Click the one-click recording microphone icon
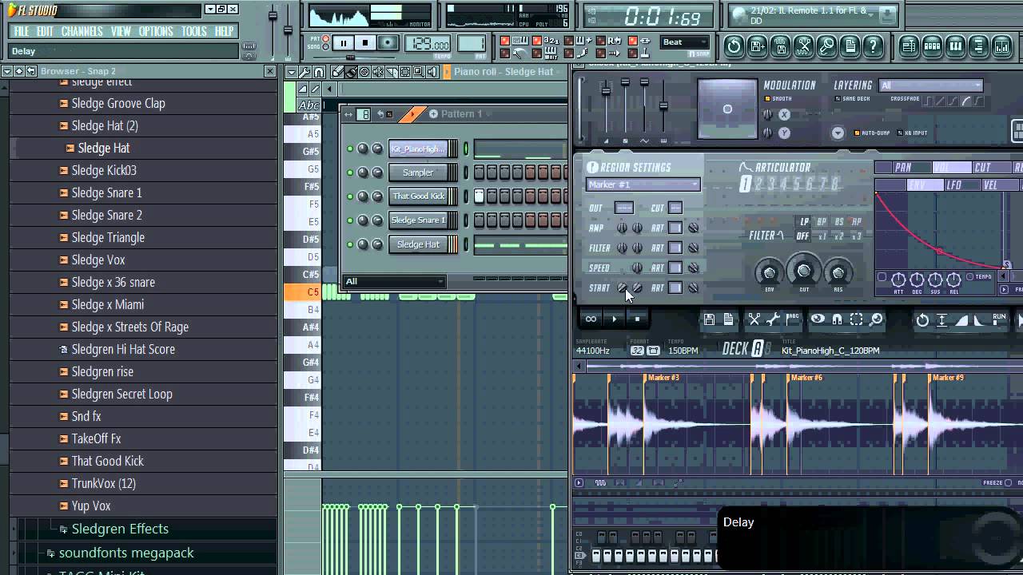 826,46
